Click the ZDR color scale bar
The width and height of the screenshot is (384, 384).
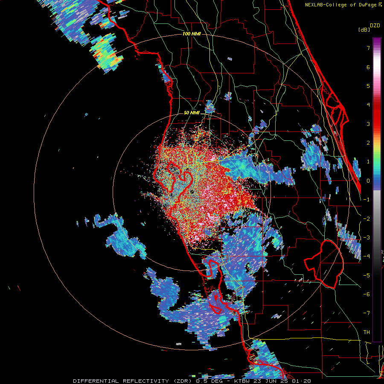click(x=377, y=189)
